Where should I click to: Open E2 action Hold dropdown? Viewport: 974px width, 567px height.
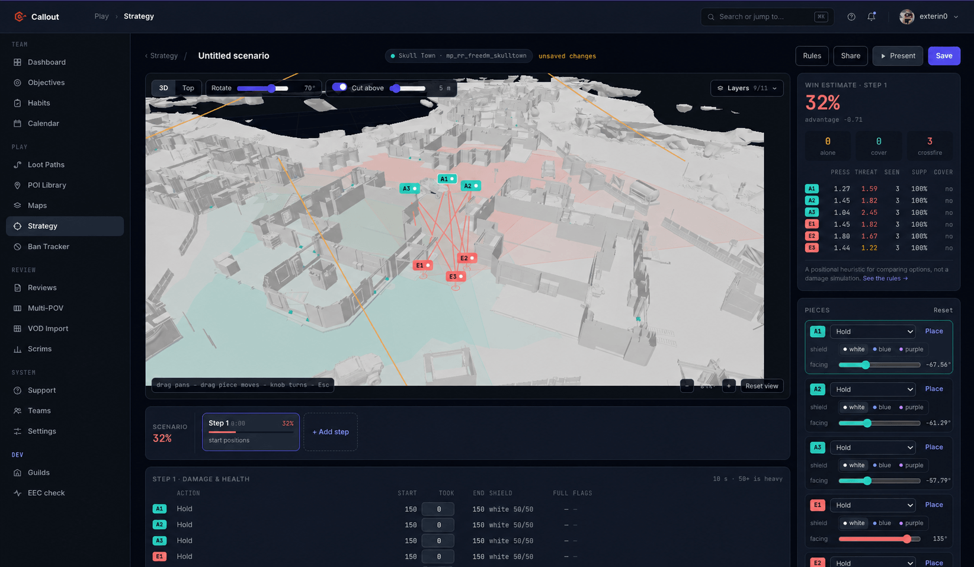(873, 563)
